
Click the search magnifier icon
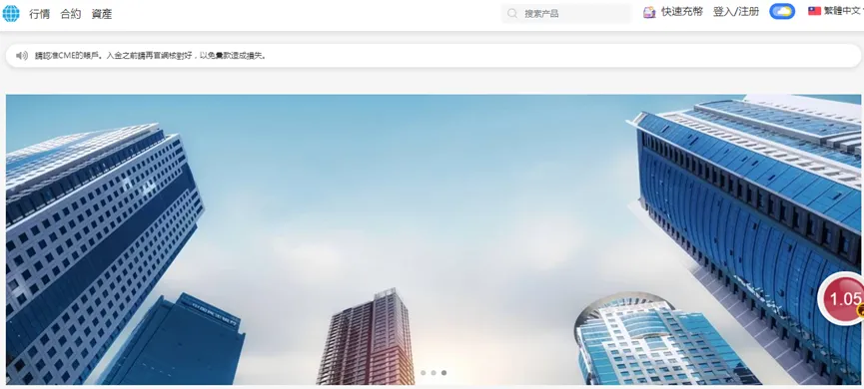coord(512,13)
